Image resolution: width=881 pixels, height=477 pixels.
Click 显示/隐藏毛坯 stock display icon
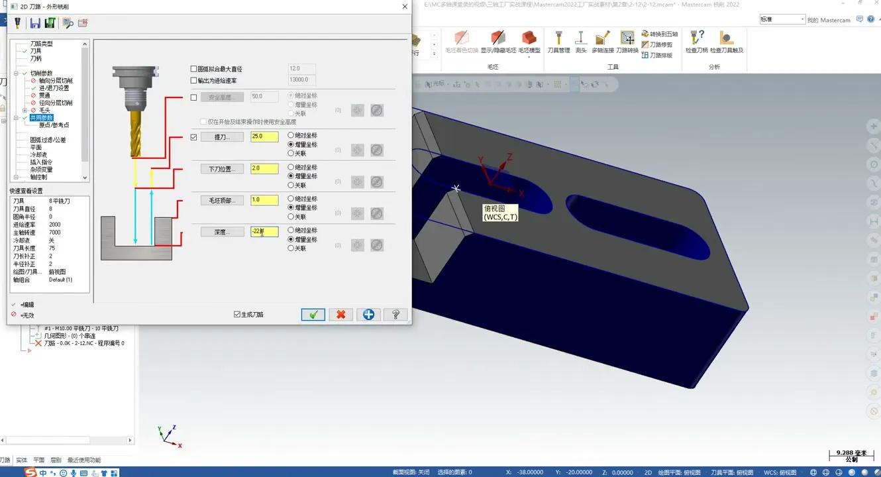[x=498, y=42]
